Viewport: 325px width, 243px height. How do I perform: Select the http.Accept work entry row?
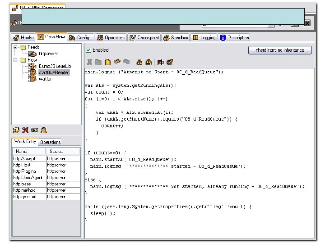click(46, 158)
